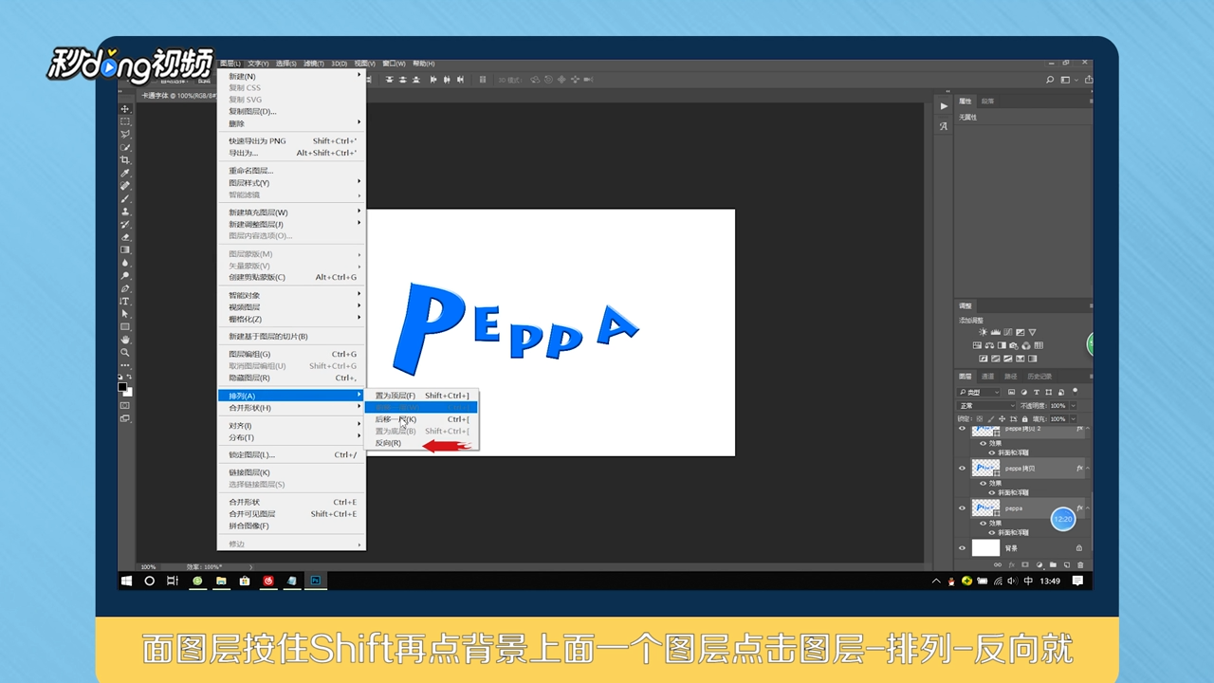Click 拼合图像(F) menu item
Viewport: 1214px width, 683px height.
[291, 526]
